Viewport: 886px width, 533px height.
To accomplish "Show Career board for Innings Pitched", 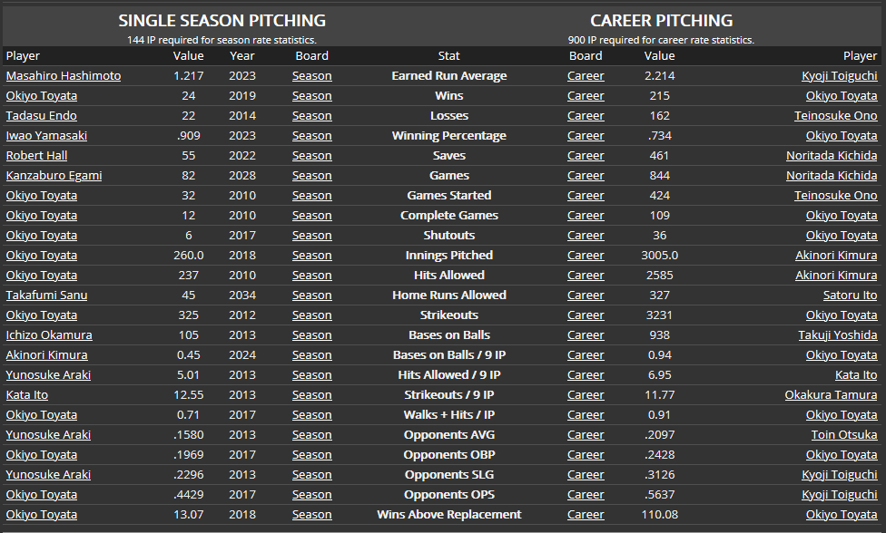I will click(586, 256).
